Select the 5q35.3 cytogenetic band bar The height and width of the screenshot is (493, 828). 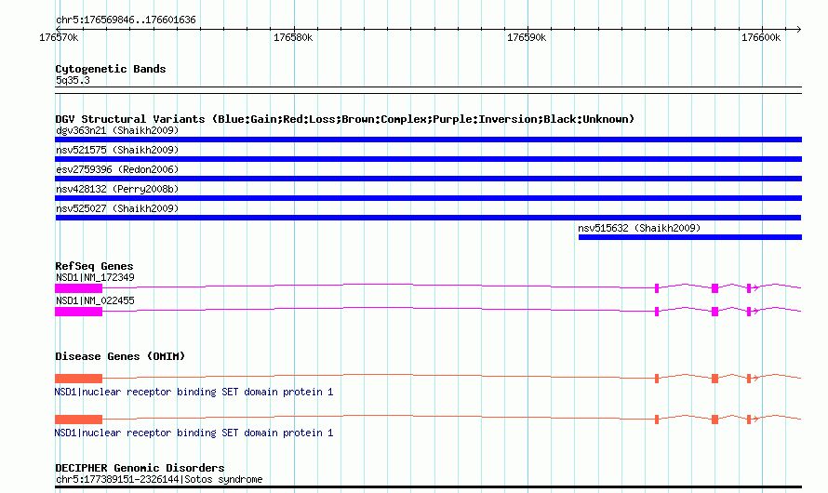(428, 90)
